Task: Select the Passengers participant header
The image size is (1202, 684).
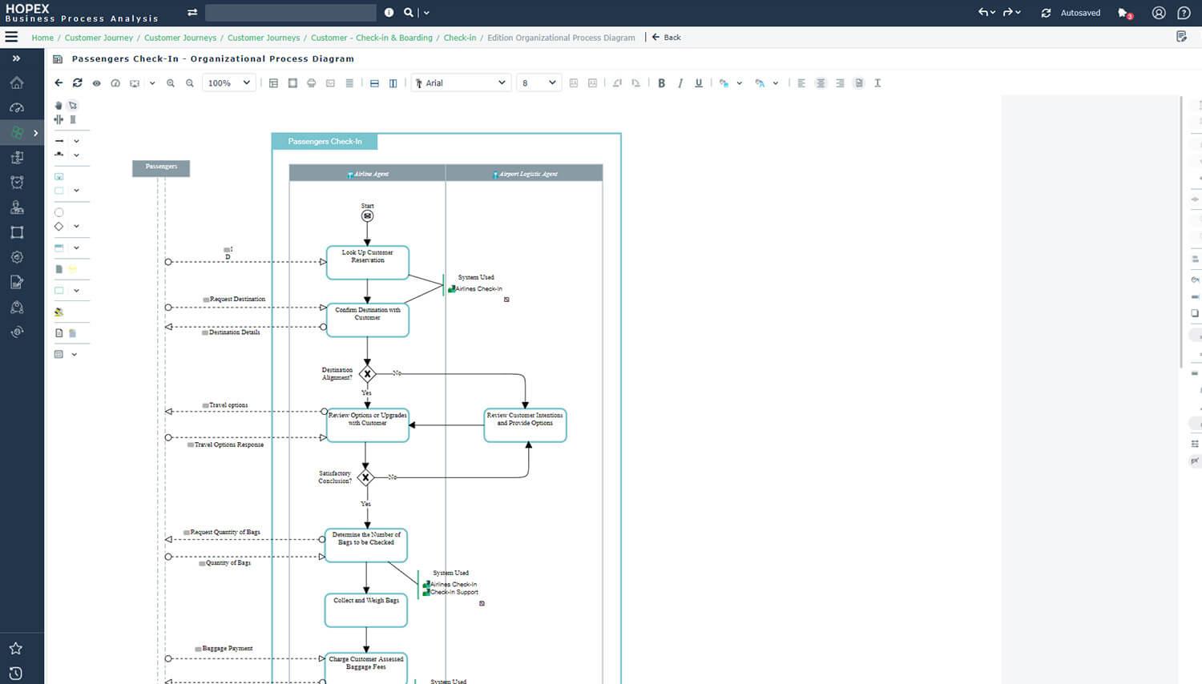Action: click(161, 167)
